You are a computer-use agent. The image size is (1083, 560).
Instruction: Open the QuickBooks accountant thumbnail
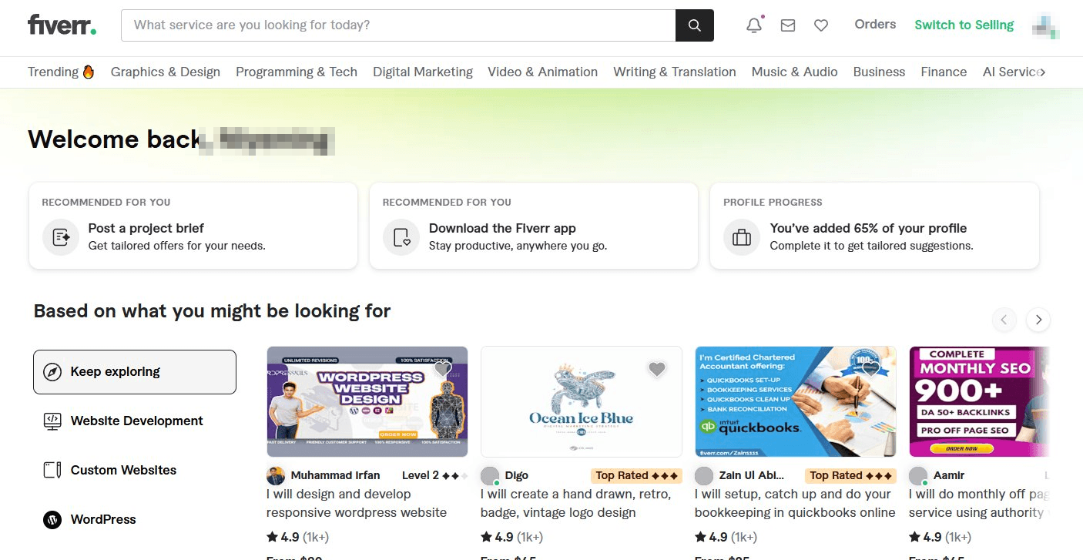tap(796, 402)
